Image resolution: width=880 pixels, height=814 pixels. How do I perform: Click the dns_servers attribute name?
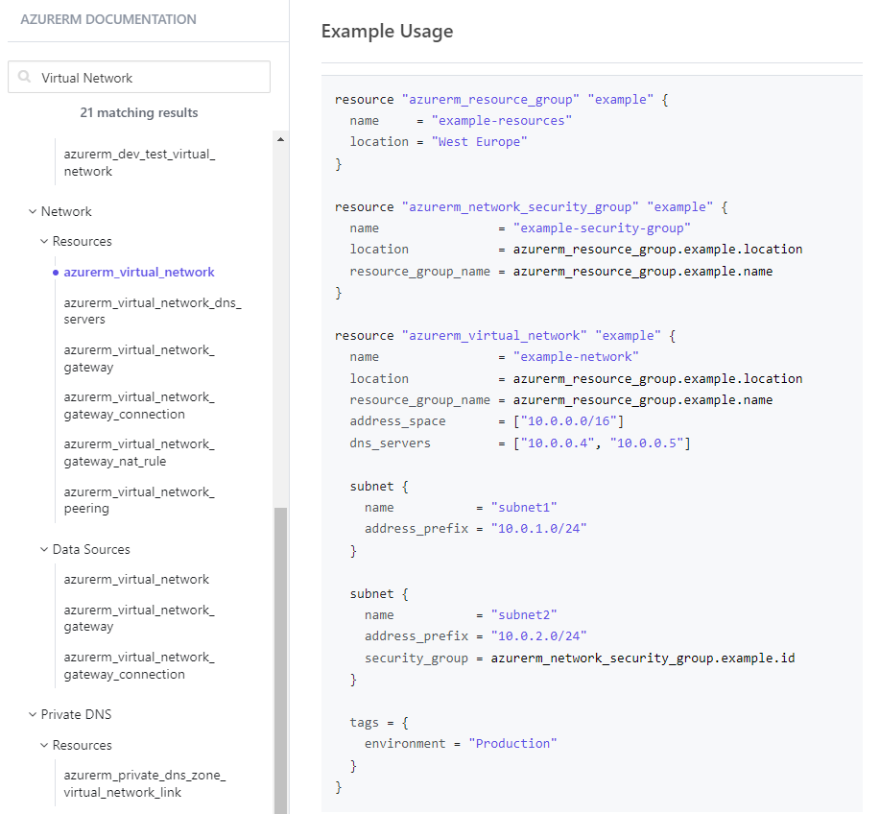point(390,443)
